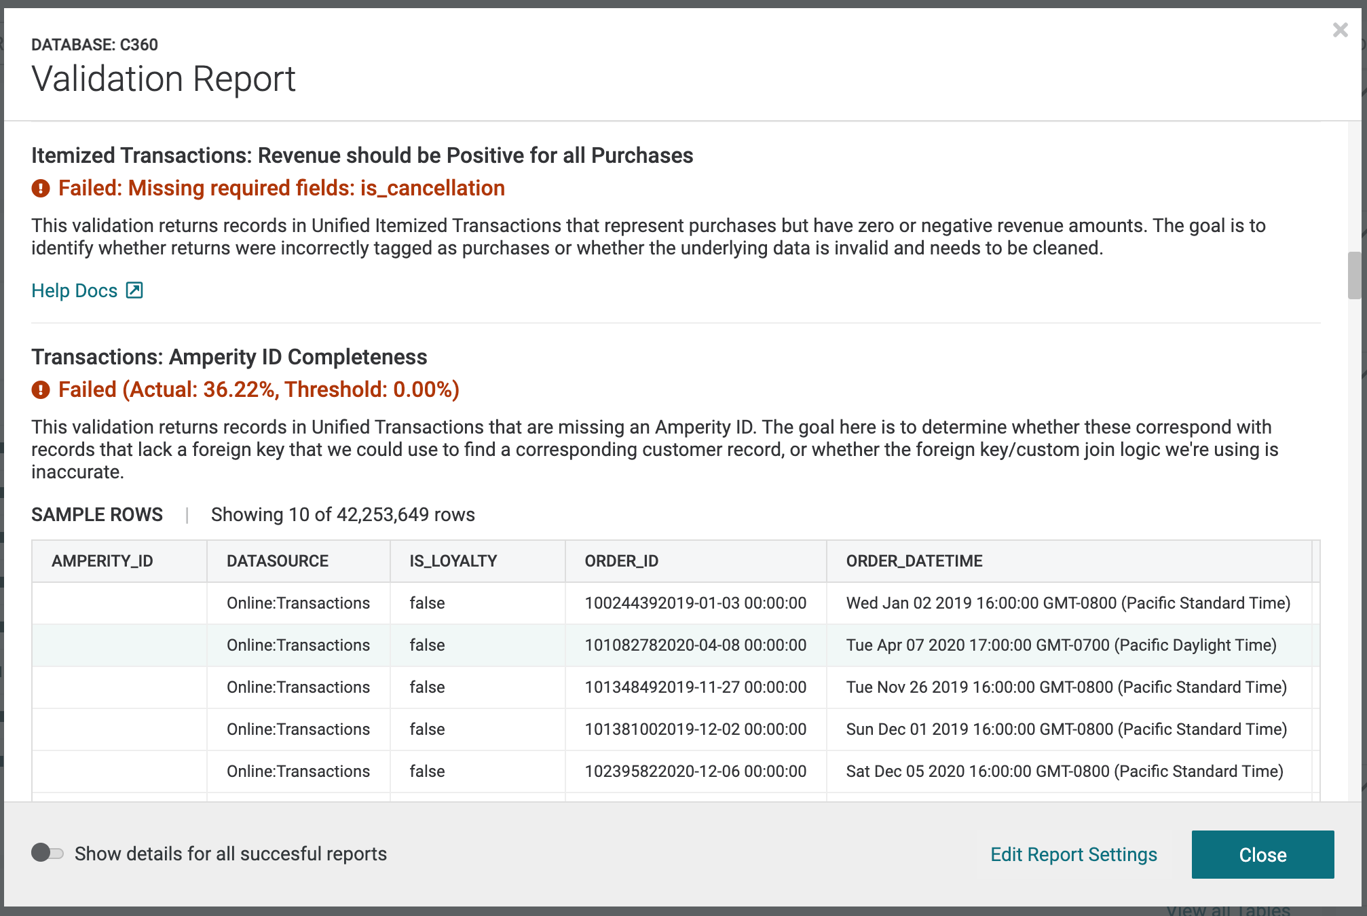Click the Tue Apr 07 2020 17:00:00 datetime cell
1367x916 pixels.
[x=1069, y=645]
